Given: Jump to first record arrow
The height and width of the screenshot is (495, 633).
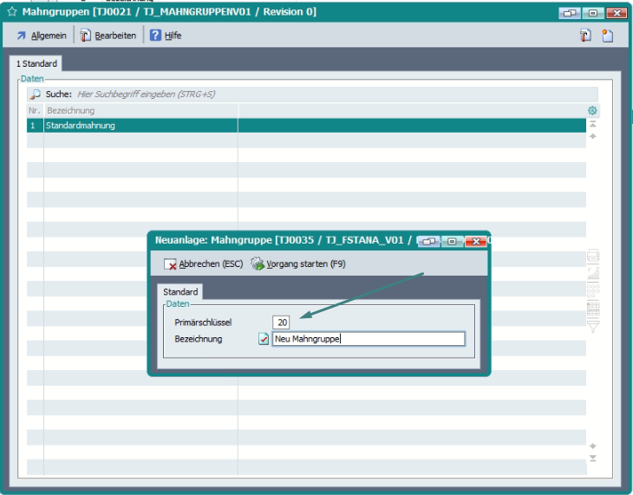Looking at the screenshot, I should click(x=593, y=125).
